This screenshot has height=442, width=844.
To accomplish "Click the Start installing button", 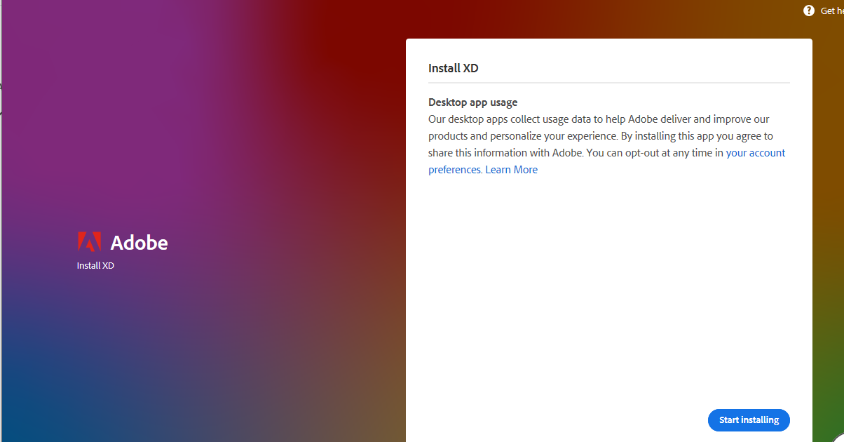I will click(749, 420).
